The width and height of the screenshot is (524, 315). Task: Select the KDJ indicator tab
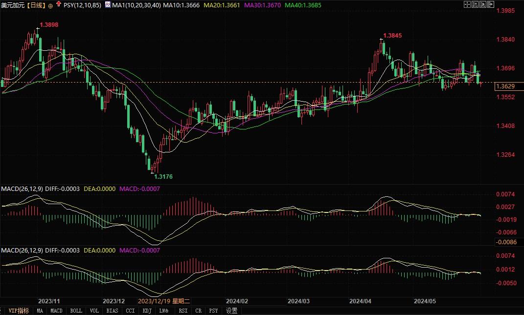(147, 311)
